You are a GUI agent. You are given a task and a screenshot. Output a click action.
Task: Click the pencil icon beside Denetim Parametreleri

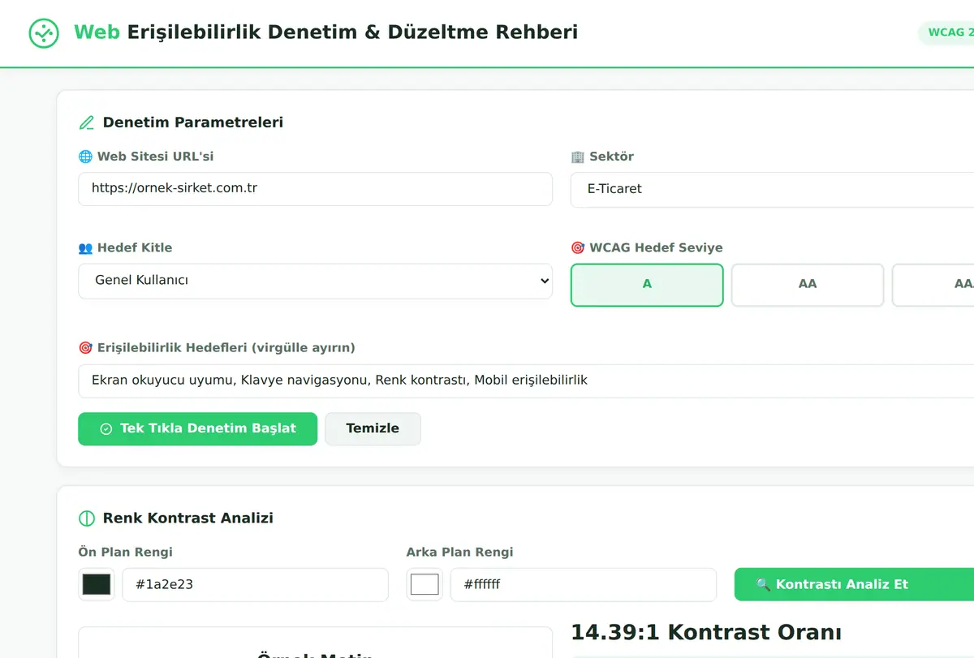[x=86, y=123]
